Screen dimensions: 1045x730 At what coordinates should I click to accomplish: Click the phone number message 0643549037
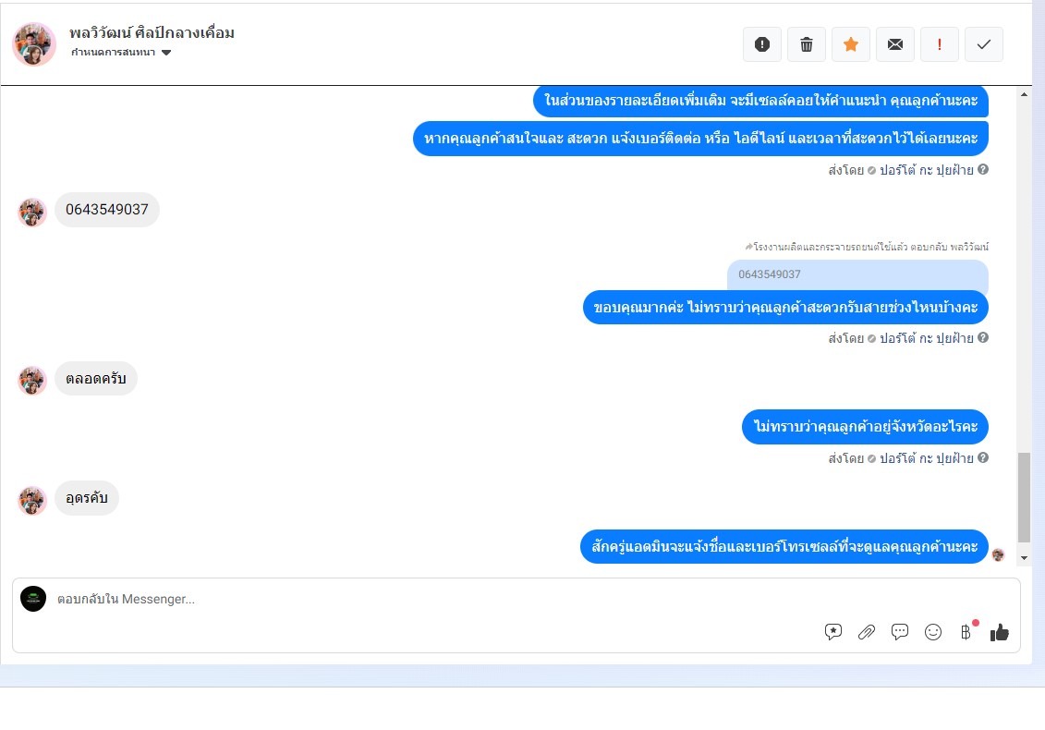tap(106, 210)
